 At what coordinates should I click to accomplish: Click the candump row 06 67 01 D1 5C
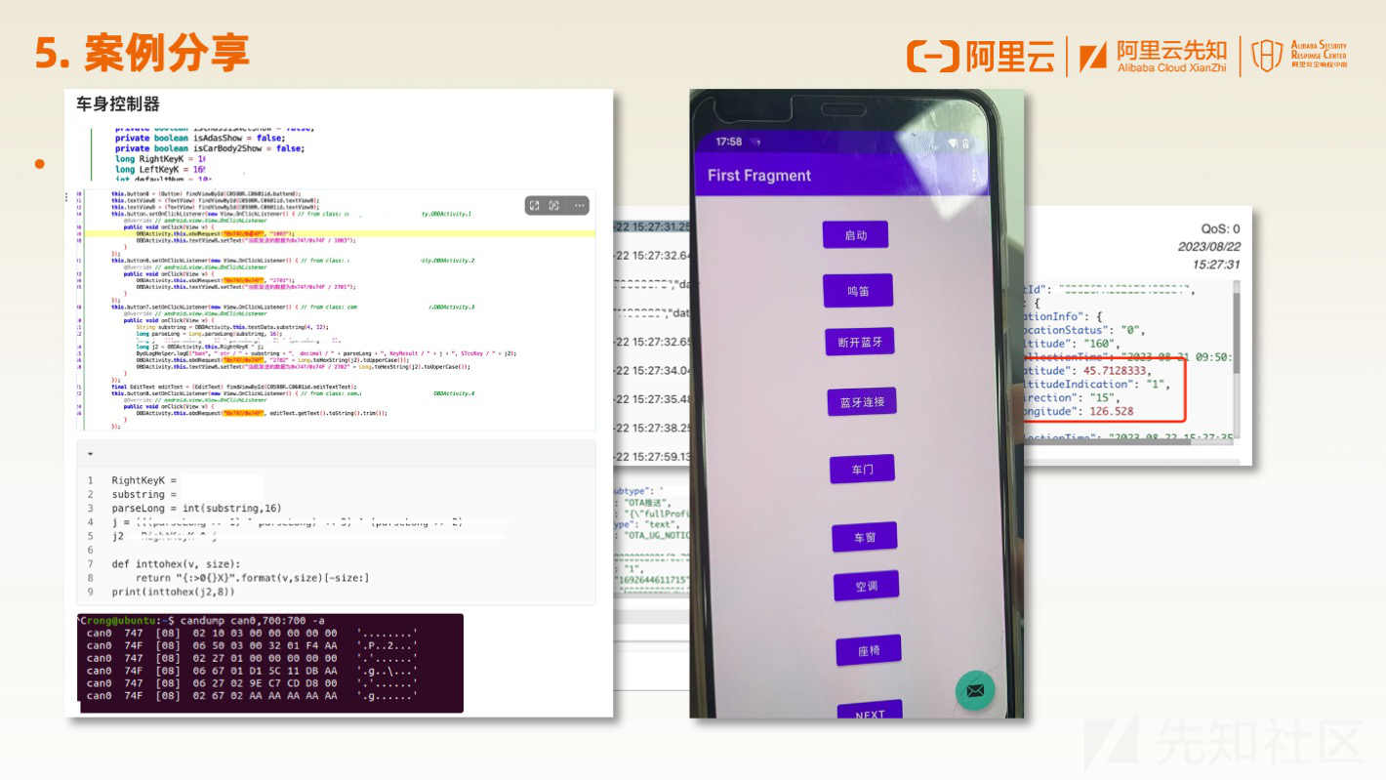pos(252,671)
